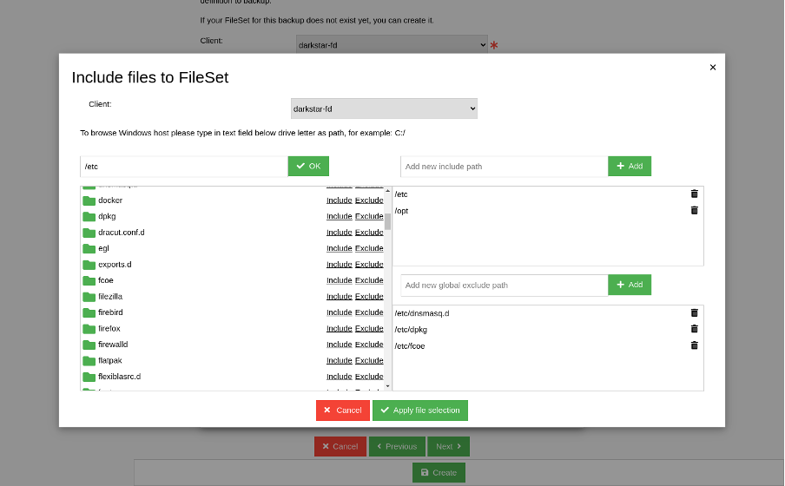Delete the /etc/fcoe exclude entry
The image size is (785, 486).
point(694,345)
